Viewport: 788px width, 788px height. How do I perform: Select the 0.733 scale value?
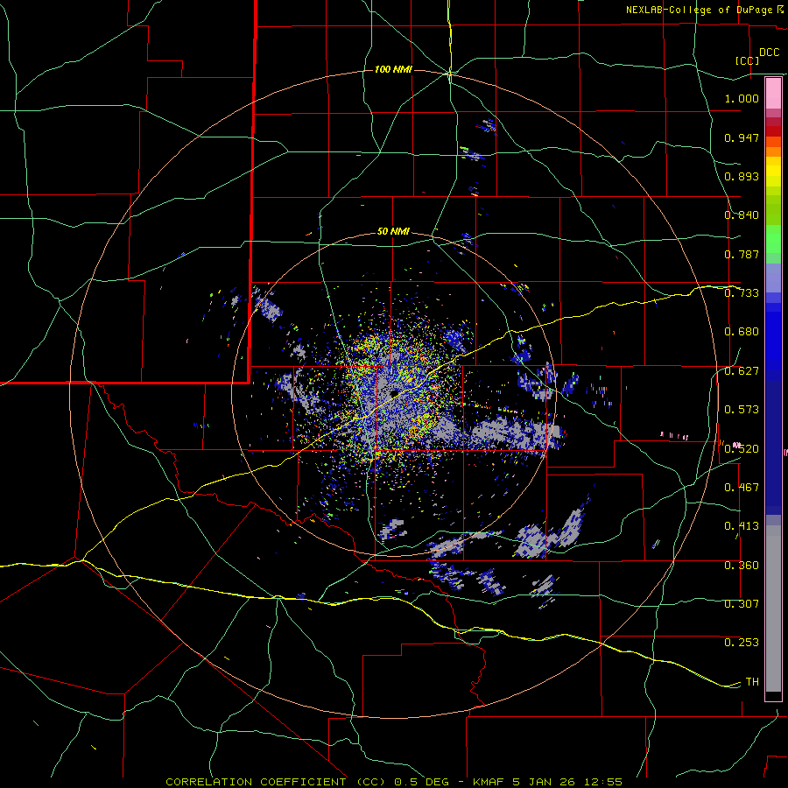coord(742,293)
